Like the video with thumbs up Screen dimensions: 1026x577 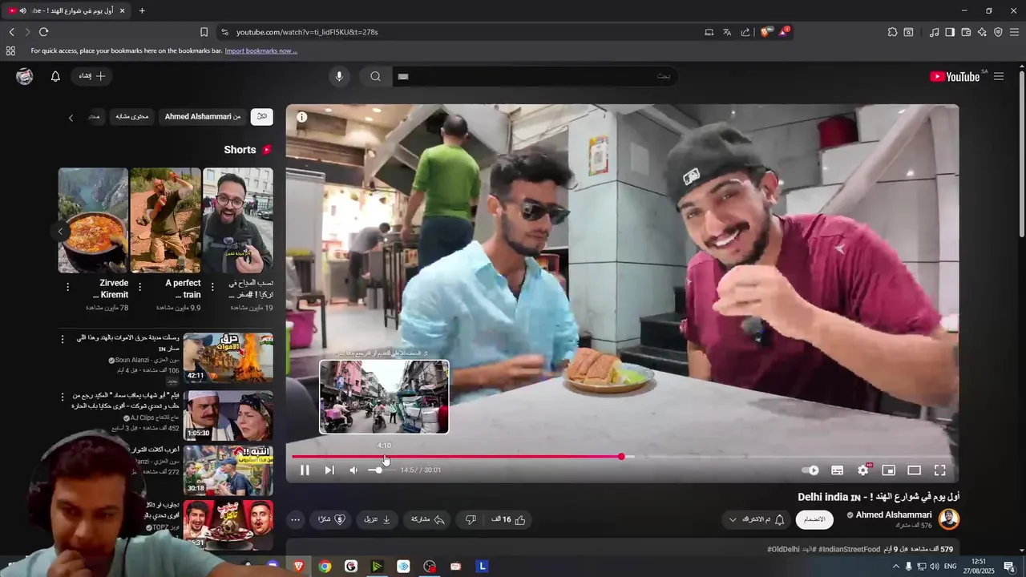pyautogui.click(x=510, y=520)
